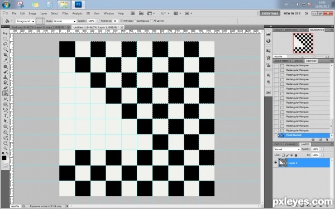Open the paint Mode dropdown in options bar
The width and height of the screenshot is (335, 209).
(65, 21)
